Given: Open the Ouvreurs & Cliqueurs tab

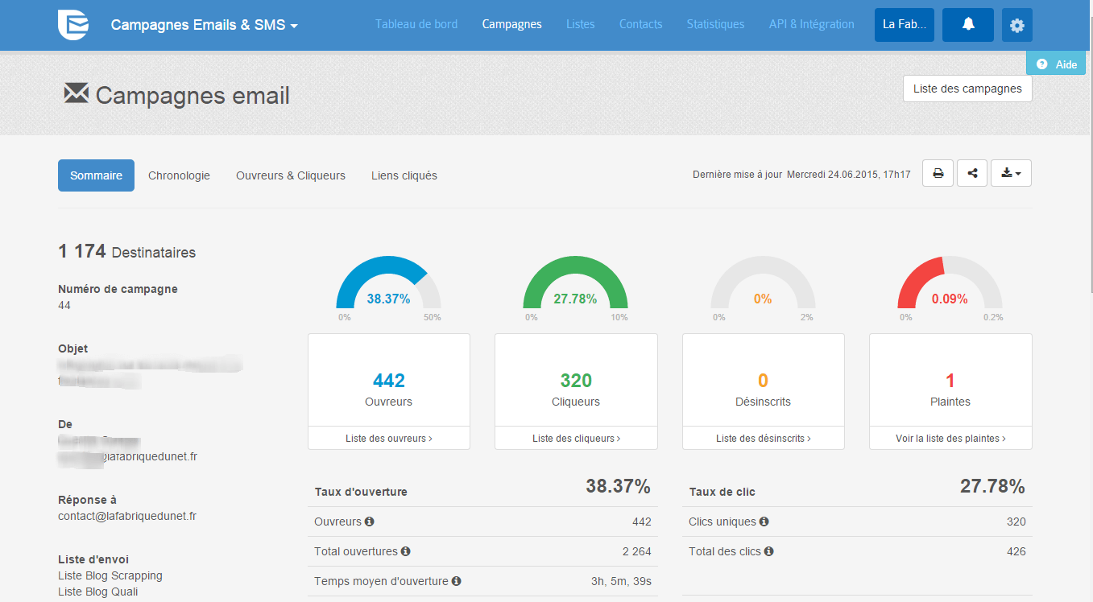Looking at the screenshot, I should coord(290,175).
